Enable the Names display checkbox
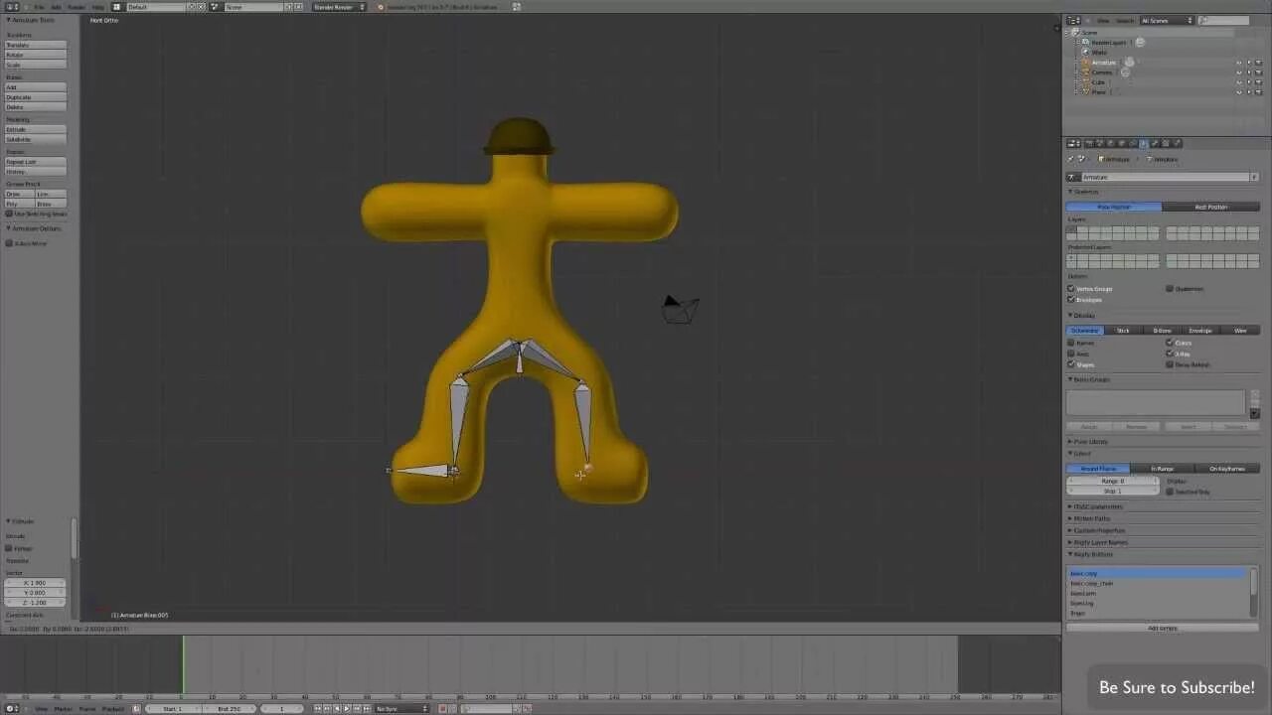 pos(1071,343)
